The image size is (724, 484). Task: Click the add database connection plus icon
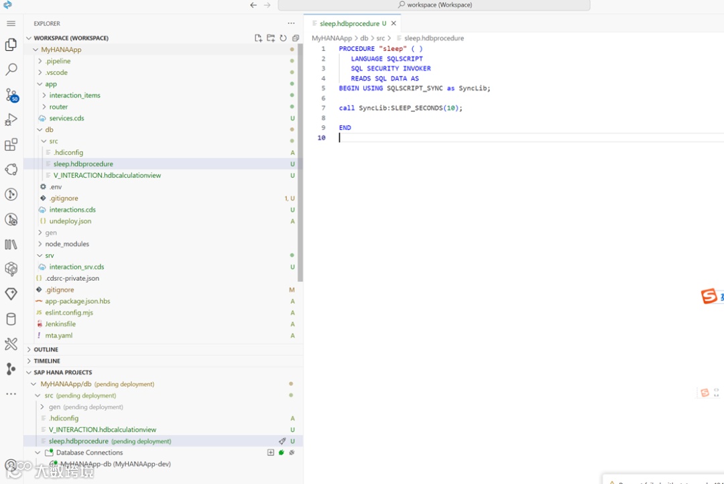click(x=271, y=452)
